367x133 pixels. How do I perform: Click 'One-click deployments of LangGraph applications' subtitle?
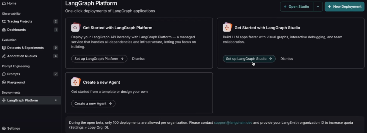tap(110, 11)
